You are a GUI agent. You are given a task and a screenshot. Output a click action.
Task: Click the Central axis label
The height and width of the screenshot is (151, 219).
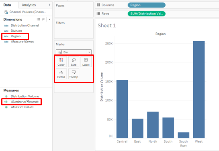(x=122, y=141)
